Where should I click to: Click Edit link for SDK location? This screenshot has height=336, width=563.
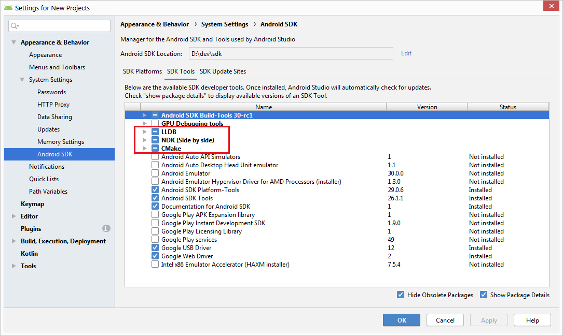406,53
